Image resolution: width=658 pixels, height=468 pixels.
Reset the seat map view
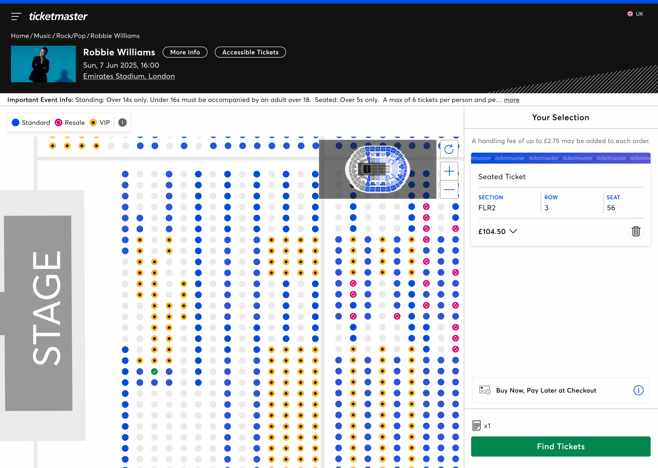coord(449,149)
